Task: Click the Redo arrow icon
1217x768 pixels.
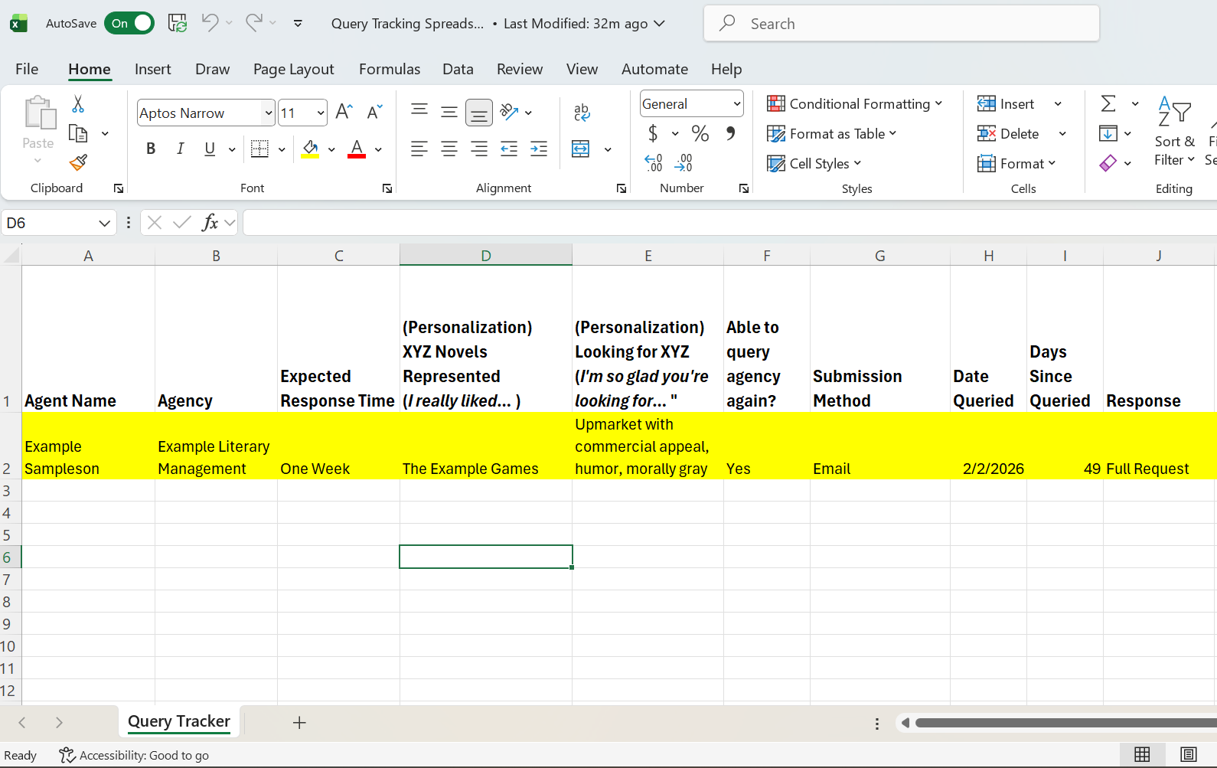Action: pyautogui.click(x=253, y=23)
